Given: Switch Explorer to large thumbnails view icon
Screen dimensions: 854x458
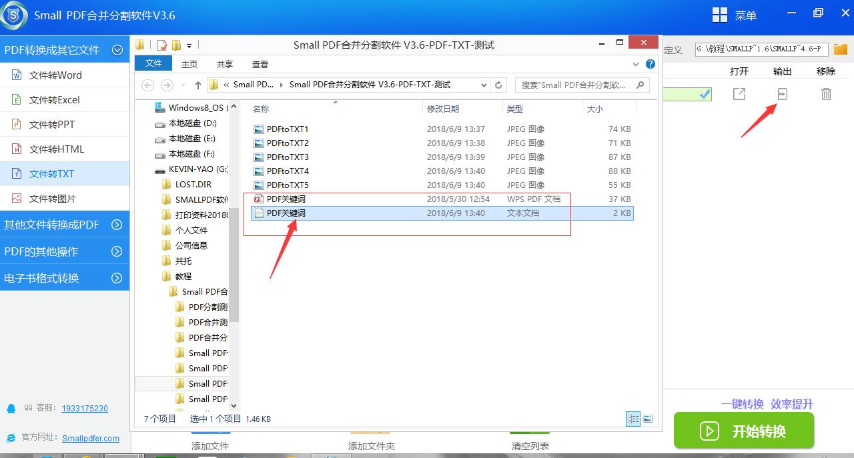Looking at the screenshot, I should (x=647, y=419).
